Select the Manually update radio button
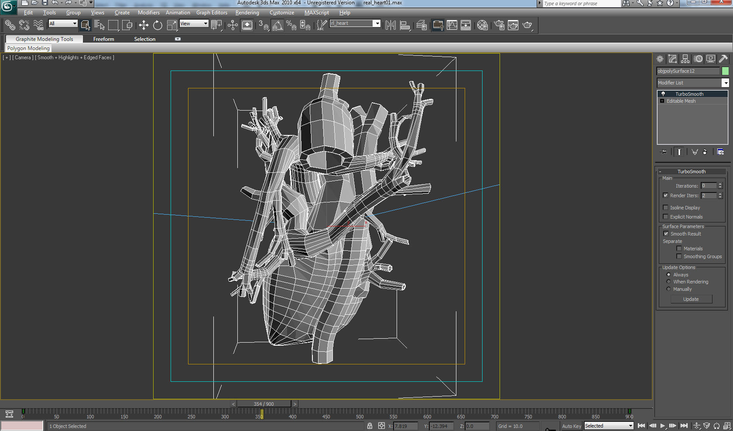 [668, 289]
